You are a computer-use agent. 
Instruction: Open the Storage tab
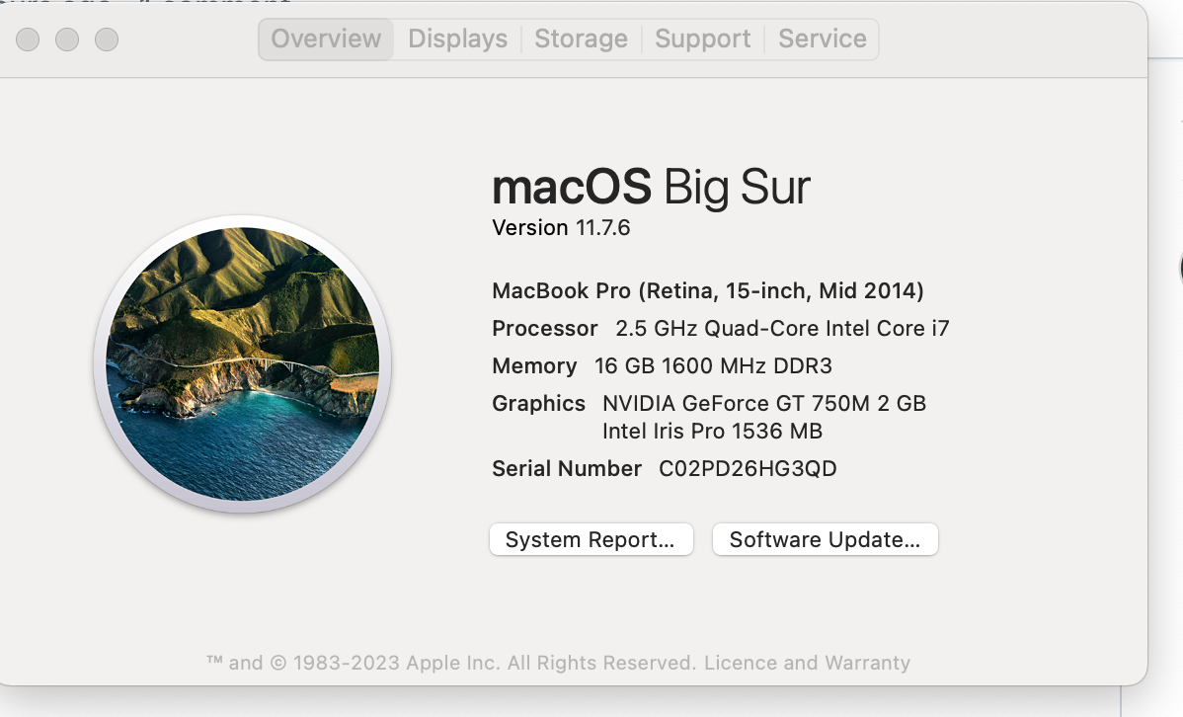tap(581, 39)
